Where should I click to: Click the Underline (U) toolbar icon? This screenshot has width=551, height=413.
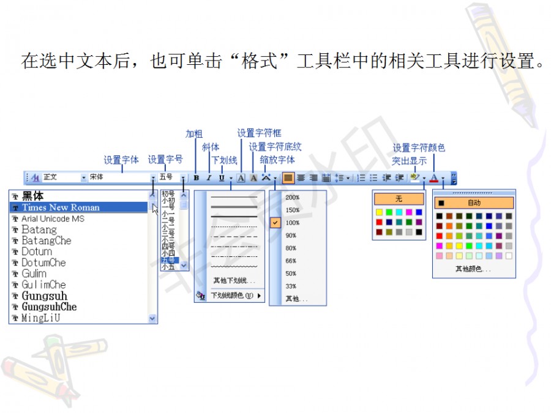pos(221,178)
